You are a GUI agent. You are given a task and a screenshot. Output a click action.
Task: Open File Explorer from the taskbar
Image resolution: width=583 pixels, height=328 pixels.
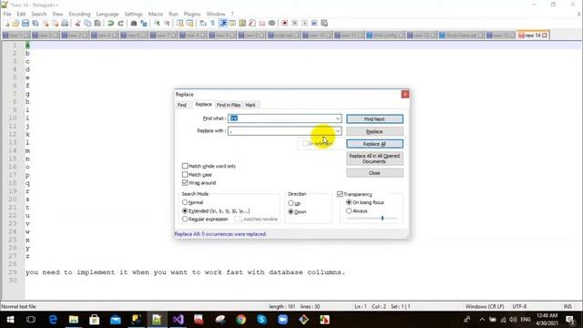(74, 320)
